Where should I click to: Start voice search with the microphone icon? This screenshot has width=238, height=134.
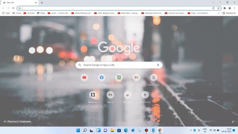(x=158, y=65)
